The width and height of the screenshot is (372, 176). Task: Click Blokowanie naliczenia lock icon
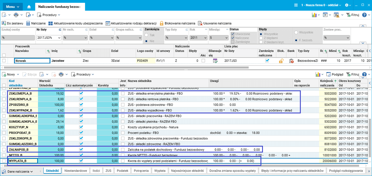[x=162, y=23]
